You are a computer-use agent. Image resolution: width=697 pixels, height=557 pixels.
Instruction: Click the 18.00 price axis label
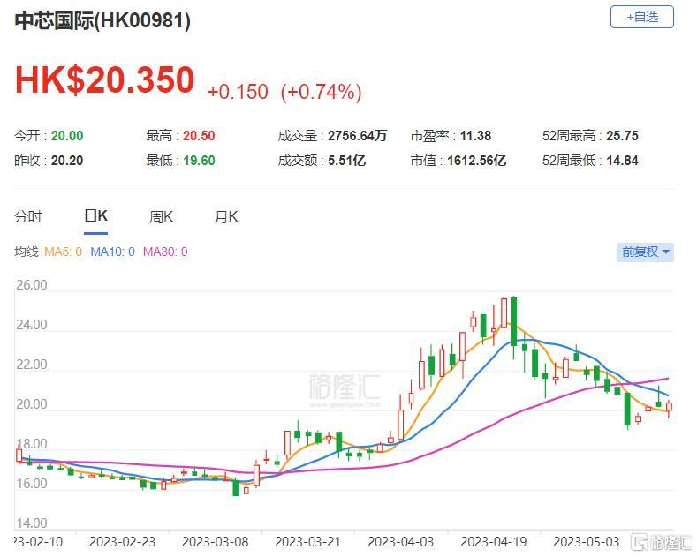(x=32, y=444)
